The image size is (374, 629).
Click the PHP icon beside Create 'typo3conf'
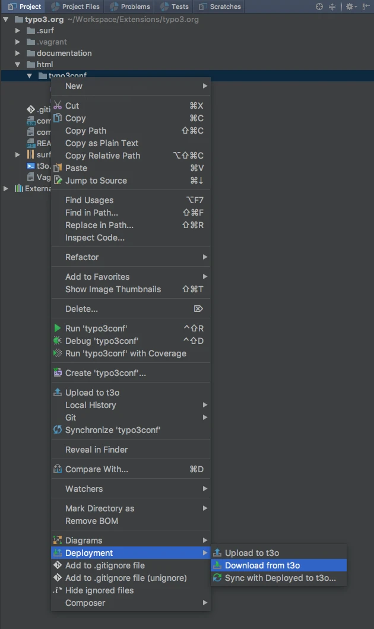(58, 372)
